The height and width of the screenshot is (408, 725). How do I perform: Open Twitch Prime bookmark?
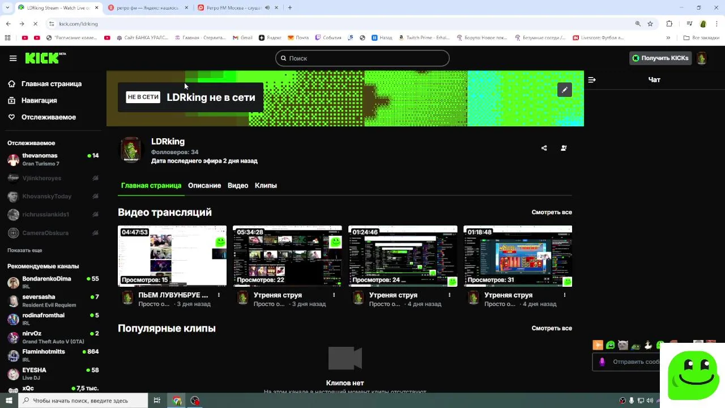(424, 37)
